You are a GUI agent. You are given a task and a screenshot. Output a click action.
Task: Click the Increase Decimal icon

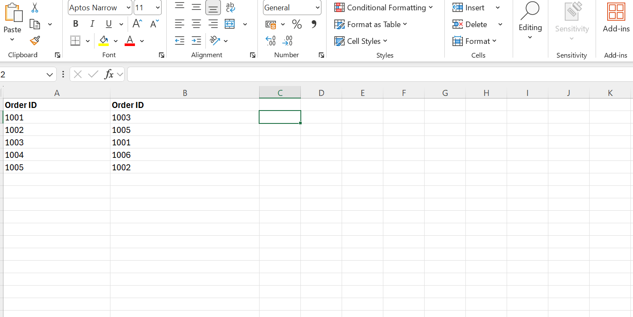pyautogui.click(x=270, y=40)
